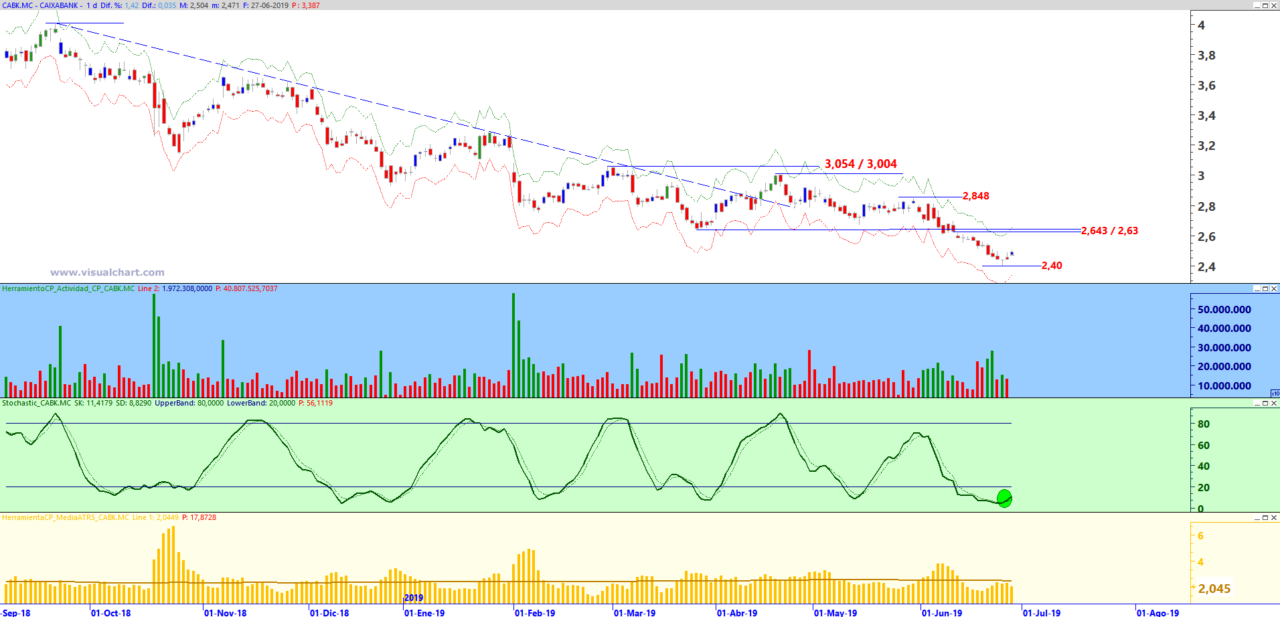The image size is (1280, 617).
Task: Minimize the Actividad volume panel
Action: pyautogui.click(x=1257, y=288)
